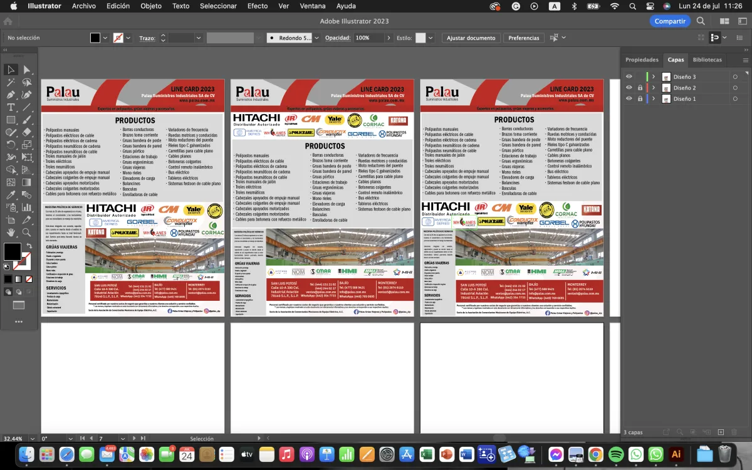The width and height of the screenshot is (752, 470).
Task: Click the Compartir button
Action: 670,21
